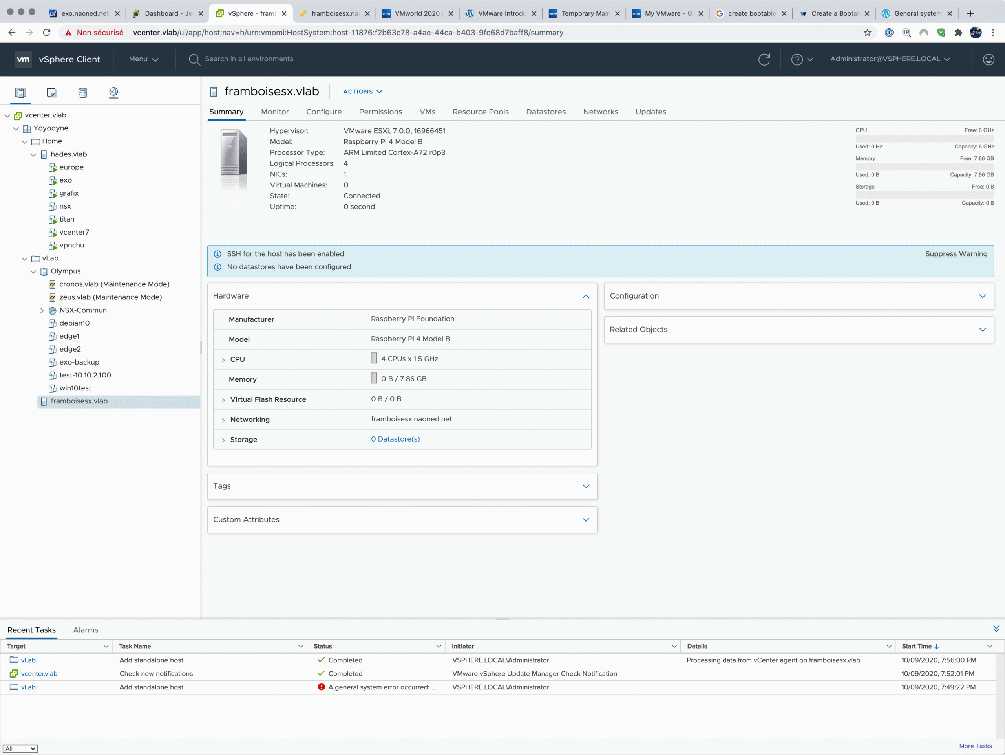The width and height of the screenshot is (1005, 755).
Task: Open the VMs and Templates inventory icon
Action: [x=51, y=93]
